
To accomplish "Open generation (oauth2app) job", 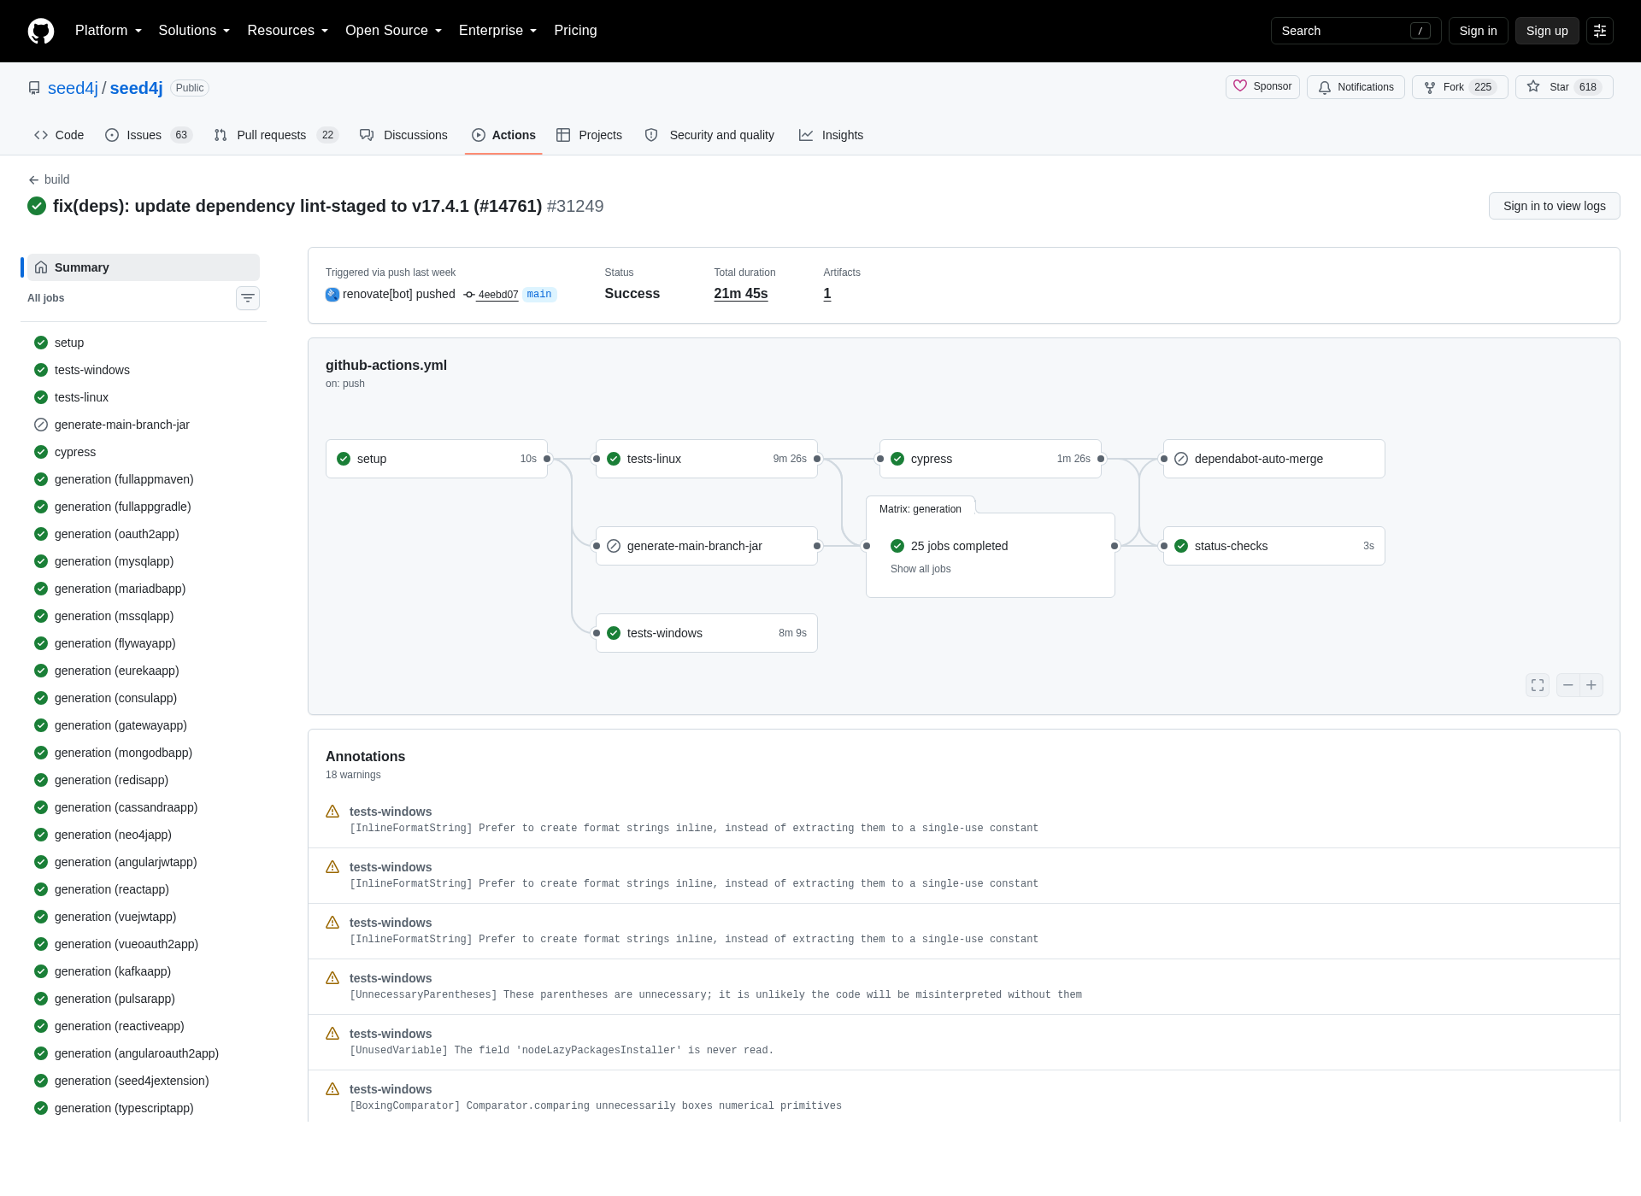I will (144, 534).
